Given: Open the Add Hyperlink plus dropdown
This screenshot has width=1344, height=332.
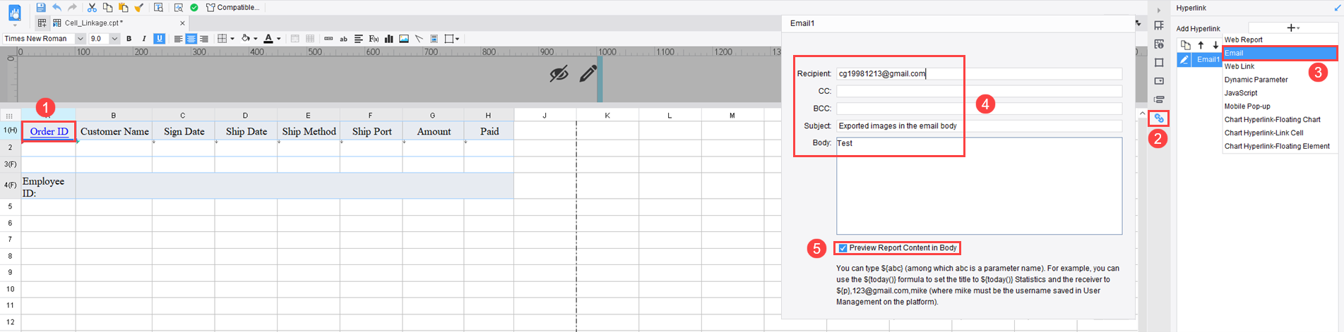Looking at the screenshot, I should pyautogui.click(x=1293, y=27).
